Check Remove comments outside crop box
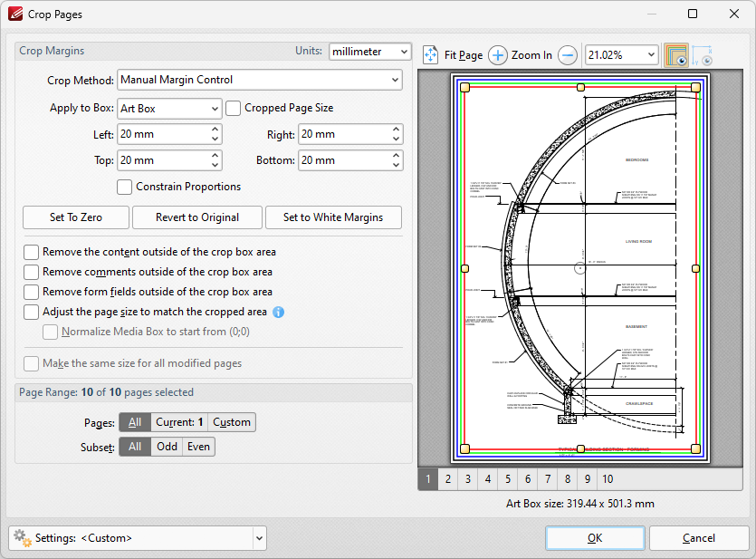Screen dimensions: 756x559 click(32, 272)
